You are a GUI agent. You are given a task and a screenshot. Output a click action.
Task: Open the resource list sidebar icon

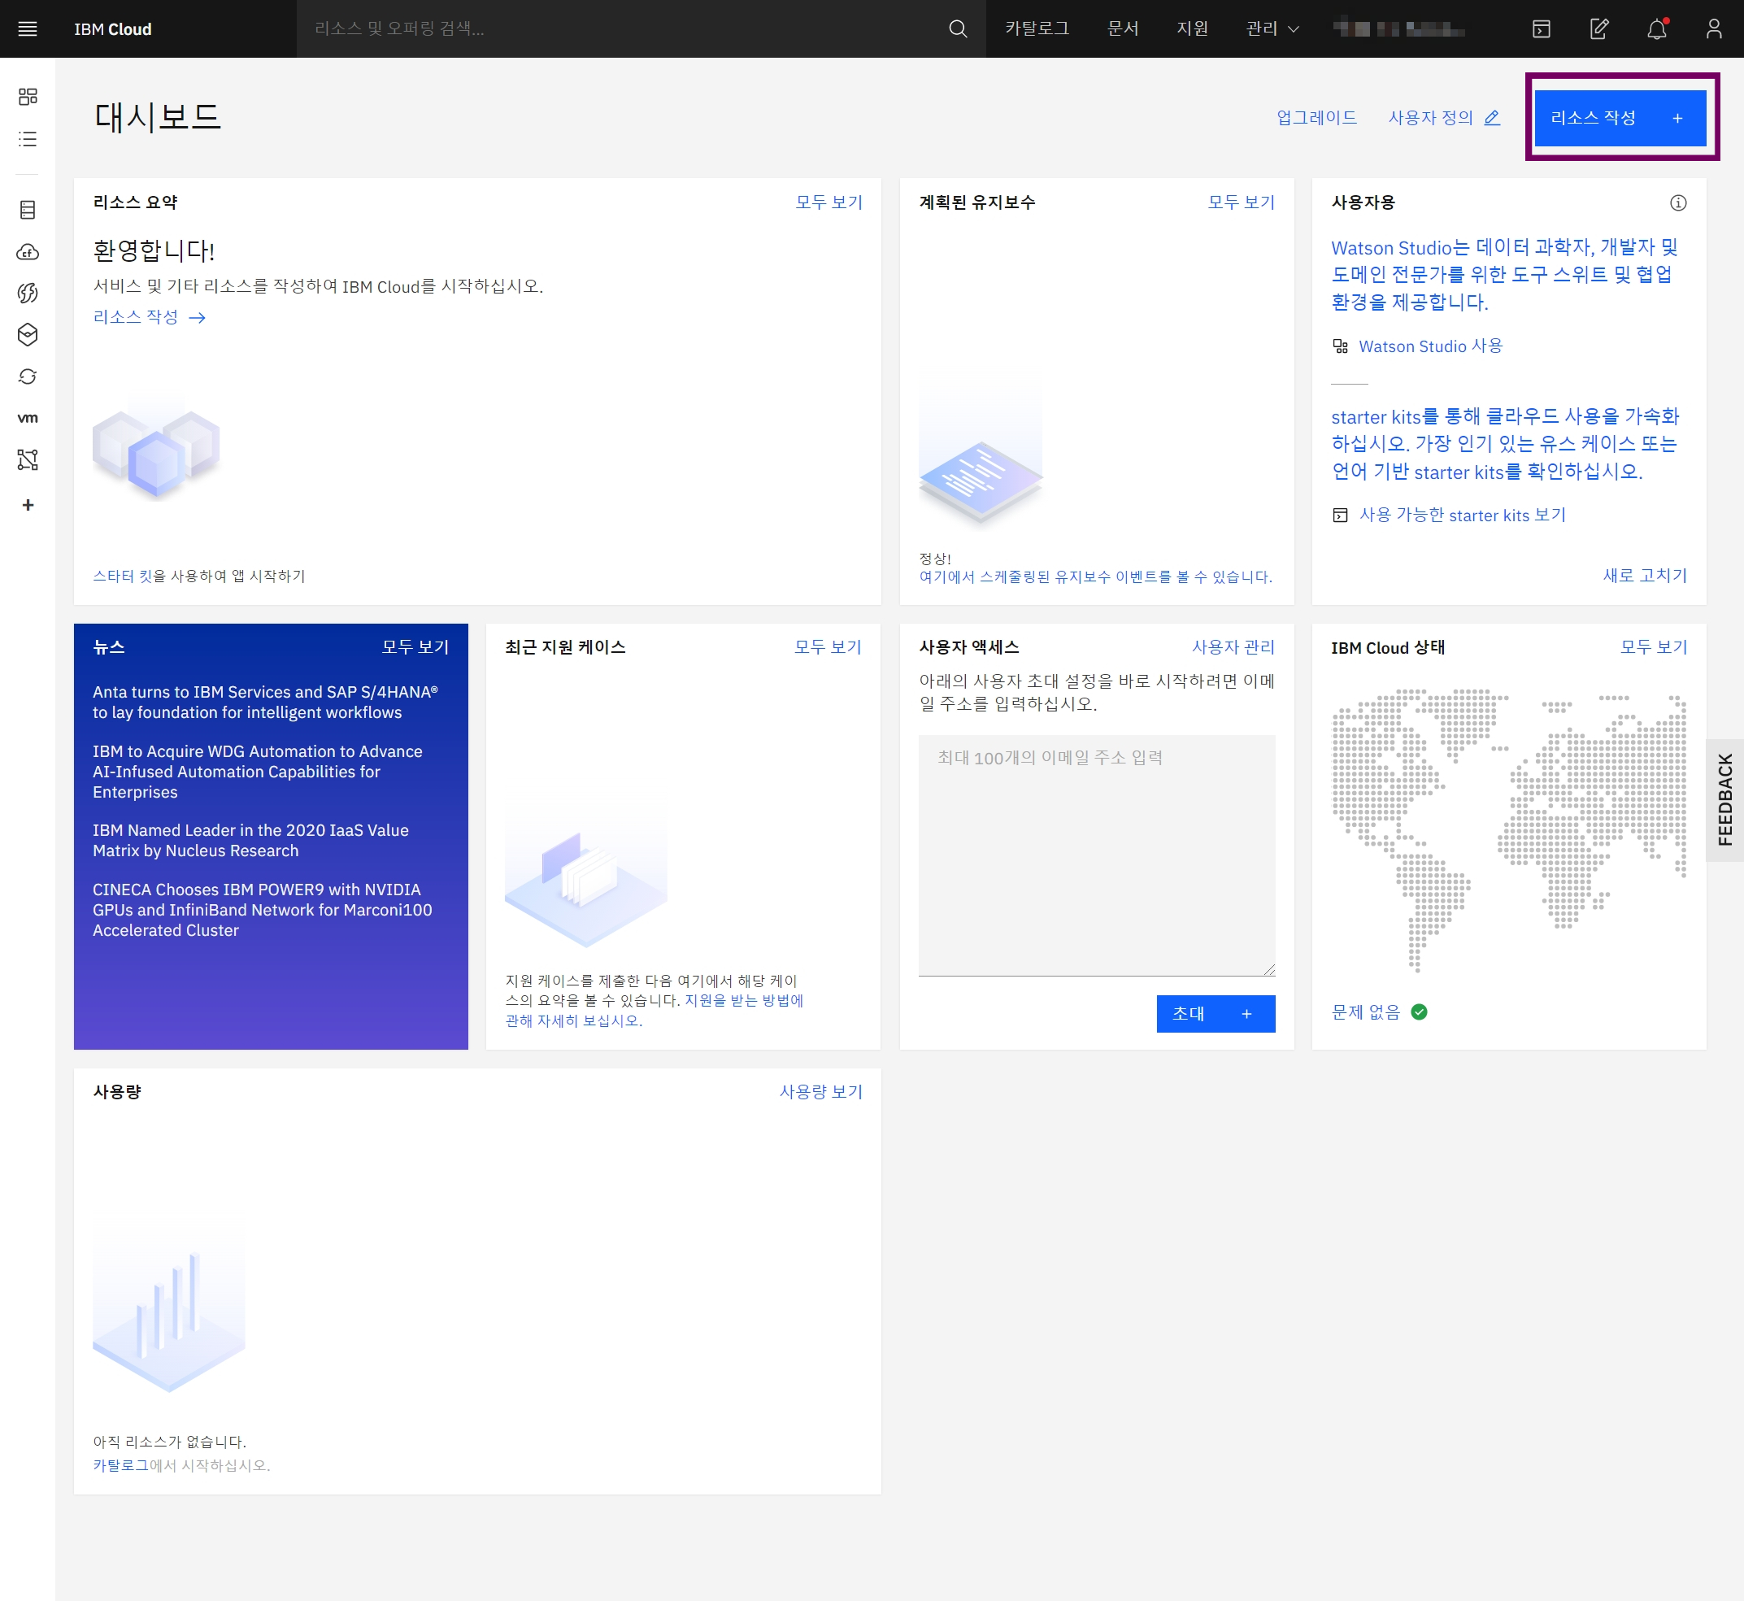click(x=28, y=140)
